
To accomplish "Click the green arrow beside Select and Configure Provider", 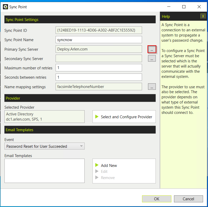I will tap(97, 117).
